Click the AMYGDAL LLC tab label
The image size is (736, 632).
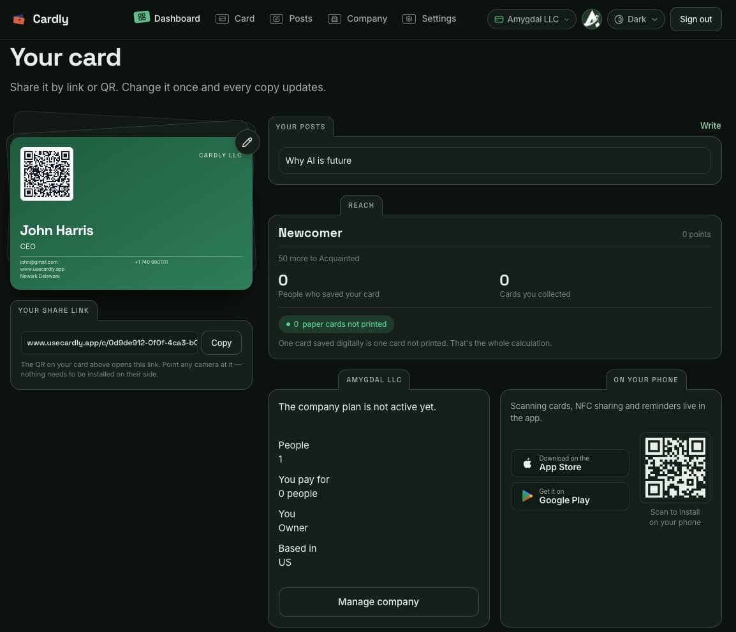coord(374,380)
